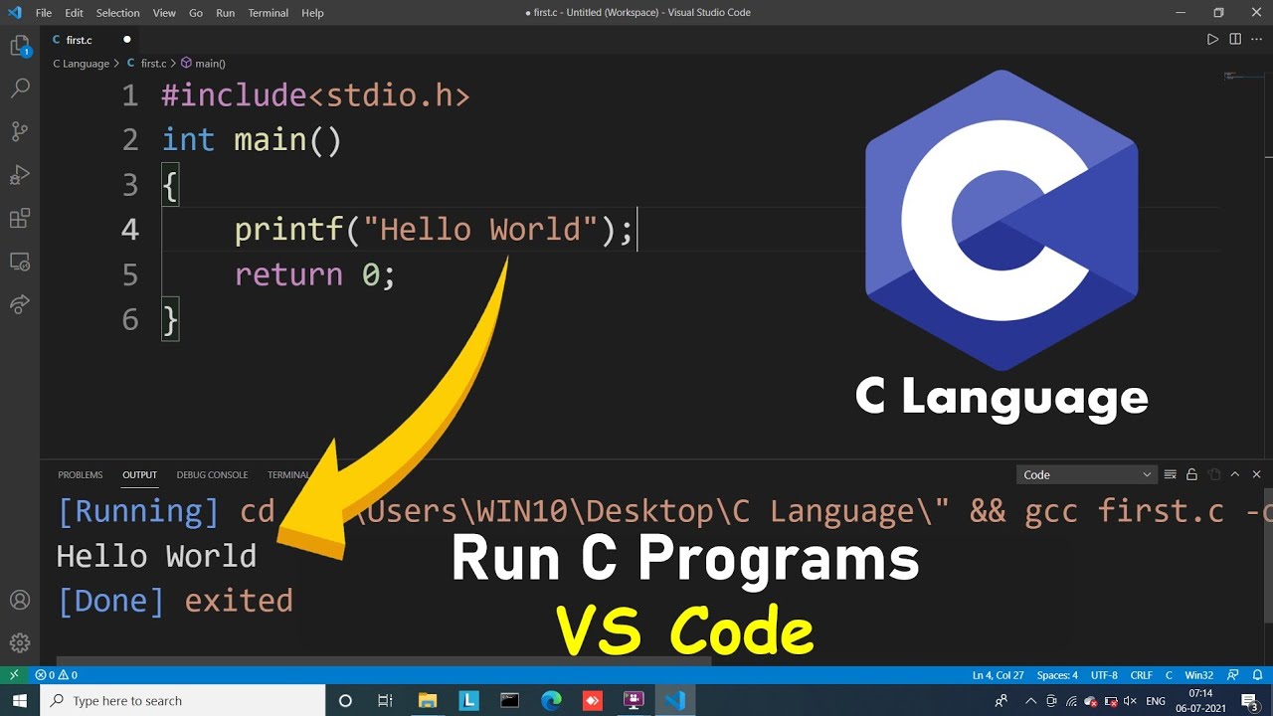This screenshot has height=716, width=1273.
Task: Open editor More Actions ellipsis
Action: pos(1257,40)
